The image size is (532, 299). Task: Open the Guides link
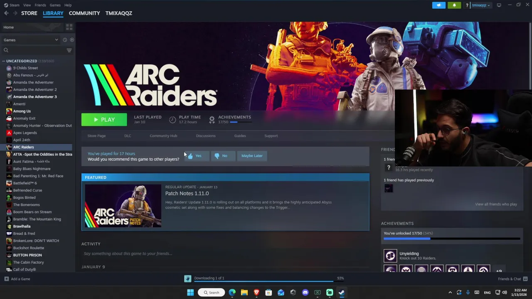pyautogui.click(x=240, y=136)
